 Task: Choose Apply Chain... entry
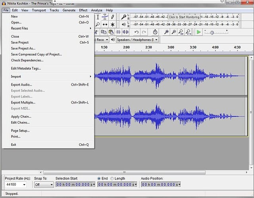[48, 116]
